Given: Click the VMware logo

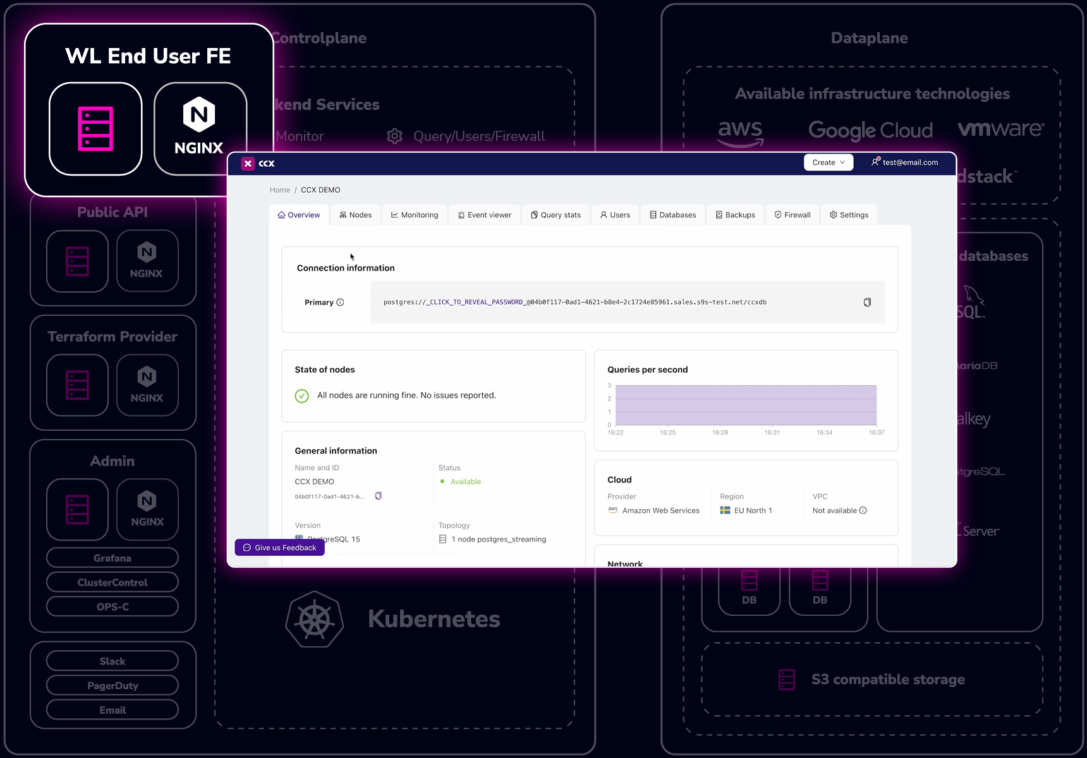Looking at the screenshot, I should [1000, 129].
